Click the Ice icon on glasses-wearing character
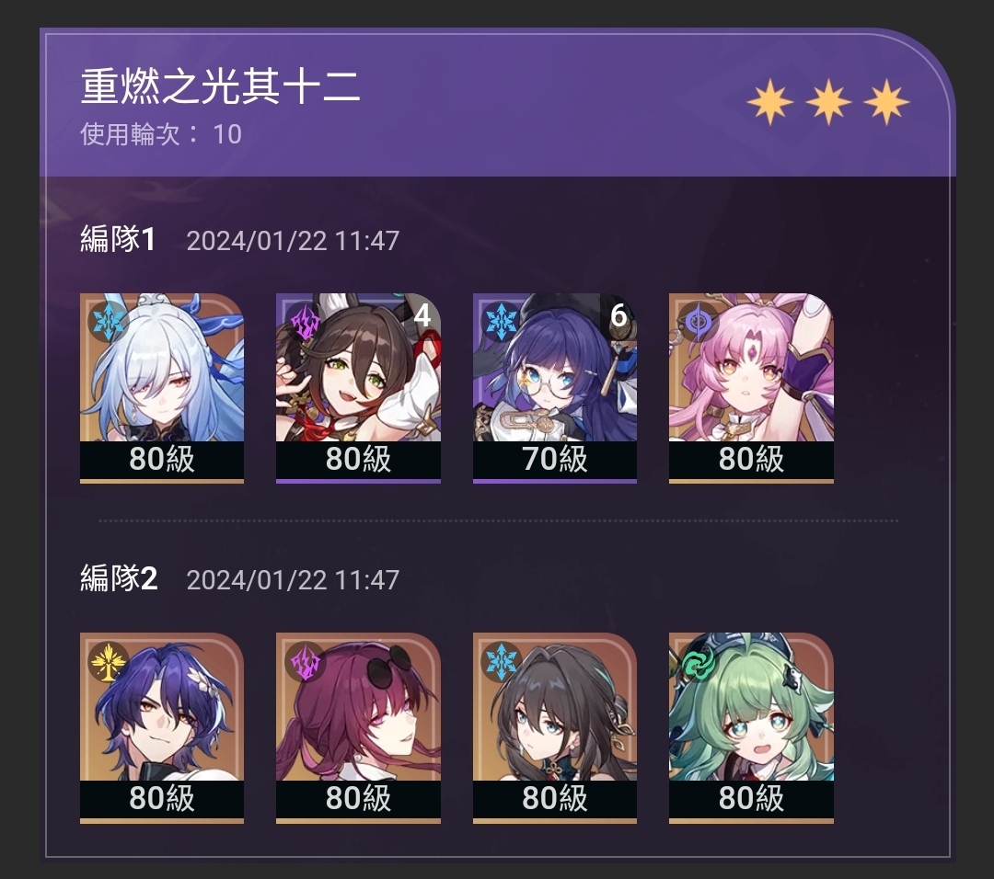The height and width of the screenshot is (879, 994). (x=502, y=321)
